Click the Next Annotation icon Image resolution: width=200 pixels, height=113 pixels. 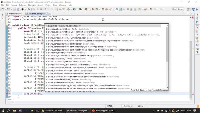click(x=139, y=9)
